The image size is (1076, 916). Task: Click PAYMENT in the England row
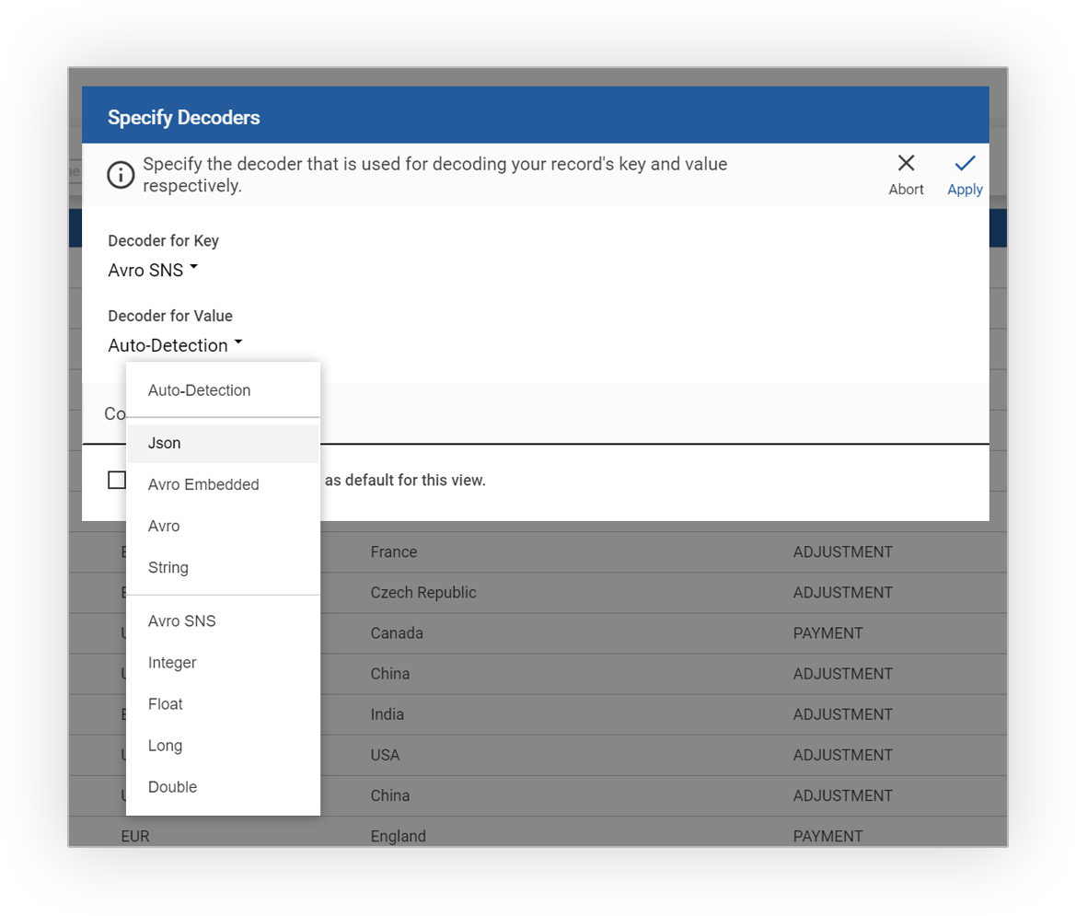click(827, 837)
